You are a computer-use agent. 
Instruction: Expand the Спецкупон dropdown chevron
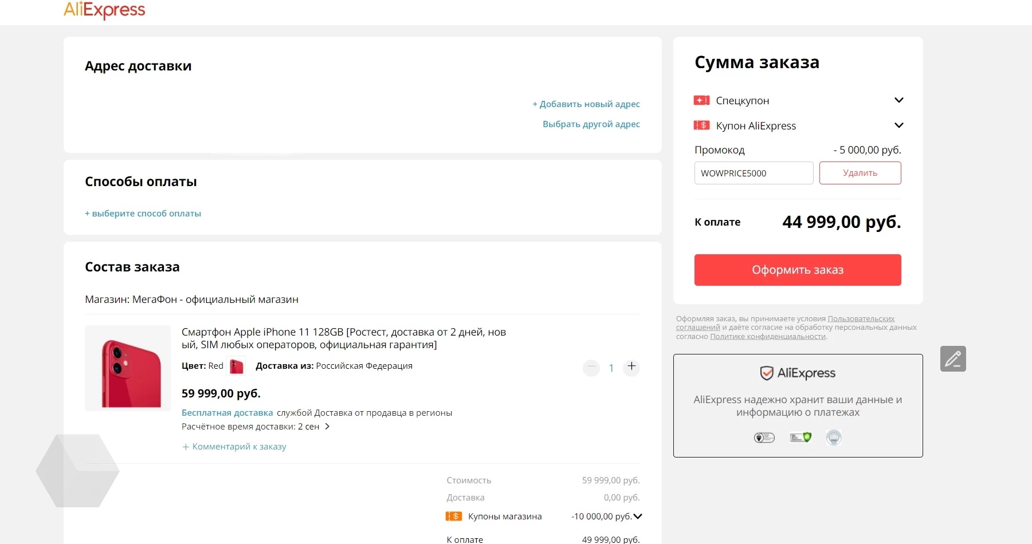tap(898, 100)
